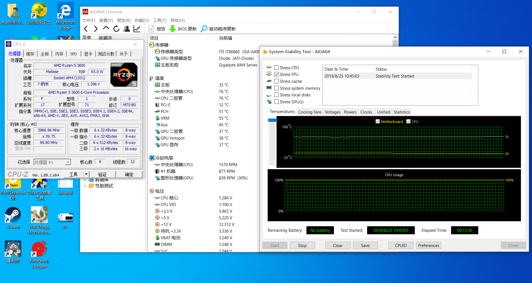Open Knockout League desktop shortcut
The height and width of the screenshot is (283, 532).
[39, 255]
